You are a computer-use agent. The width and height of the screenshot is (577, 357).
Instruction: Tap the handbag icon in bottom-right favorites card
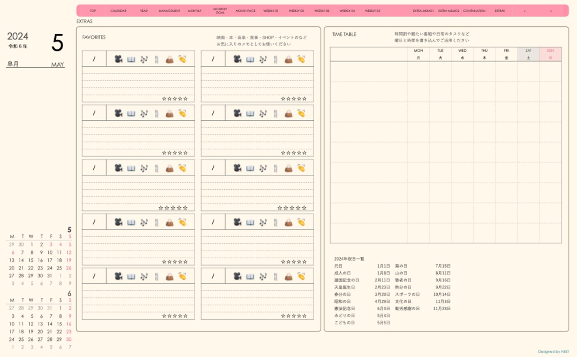pyautogui.click(x=288, y=276)
